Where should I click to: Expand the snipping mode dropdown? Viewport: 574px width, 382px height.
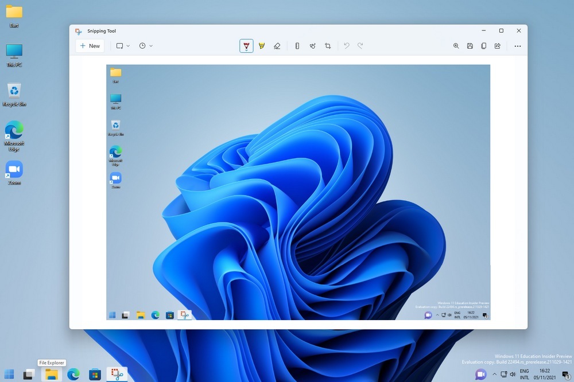[123, 46]
